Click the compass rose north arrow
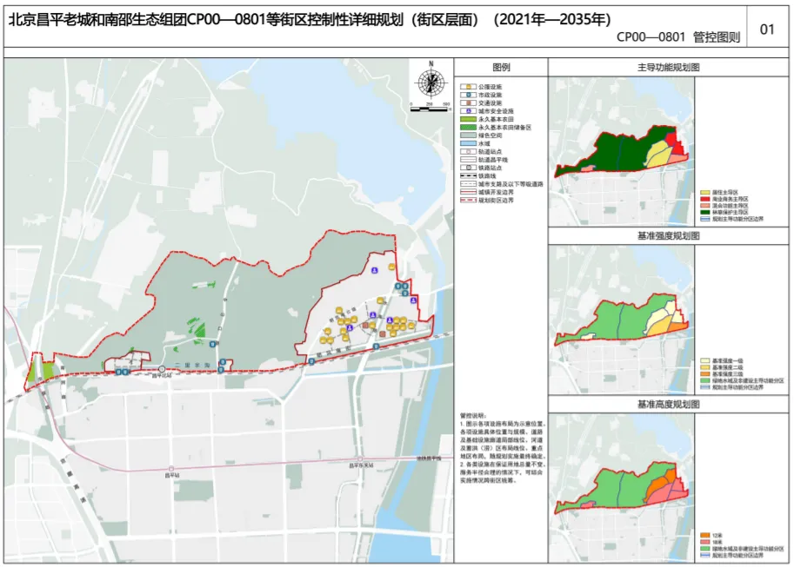 pyautogui.click(x=431, y=82)
